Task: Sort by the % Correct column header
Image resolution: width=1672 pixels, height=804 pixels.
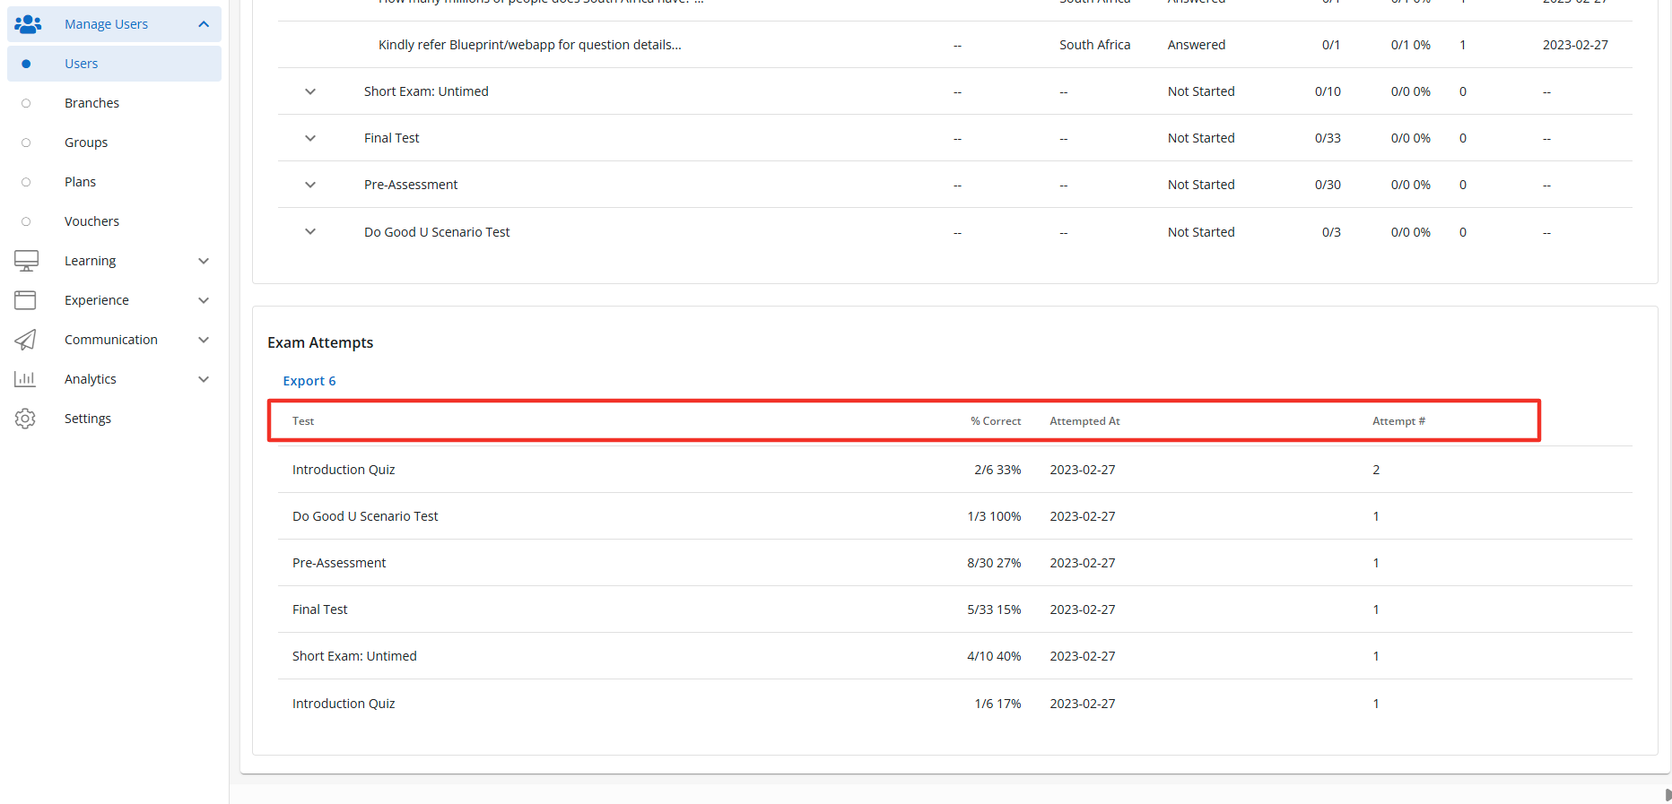Action: point(995,421)
